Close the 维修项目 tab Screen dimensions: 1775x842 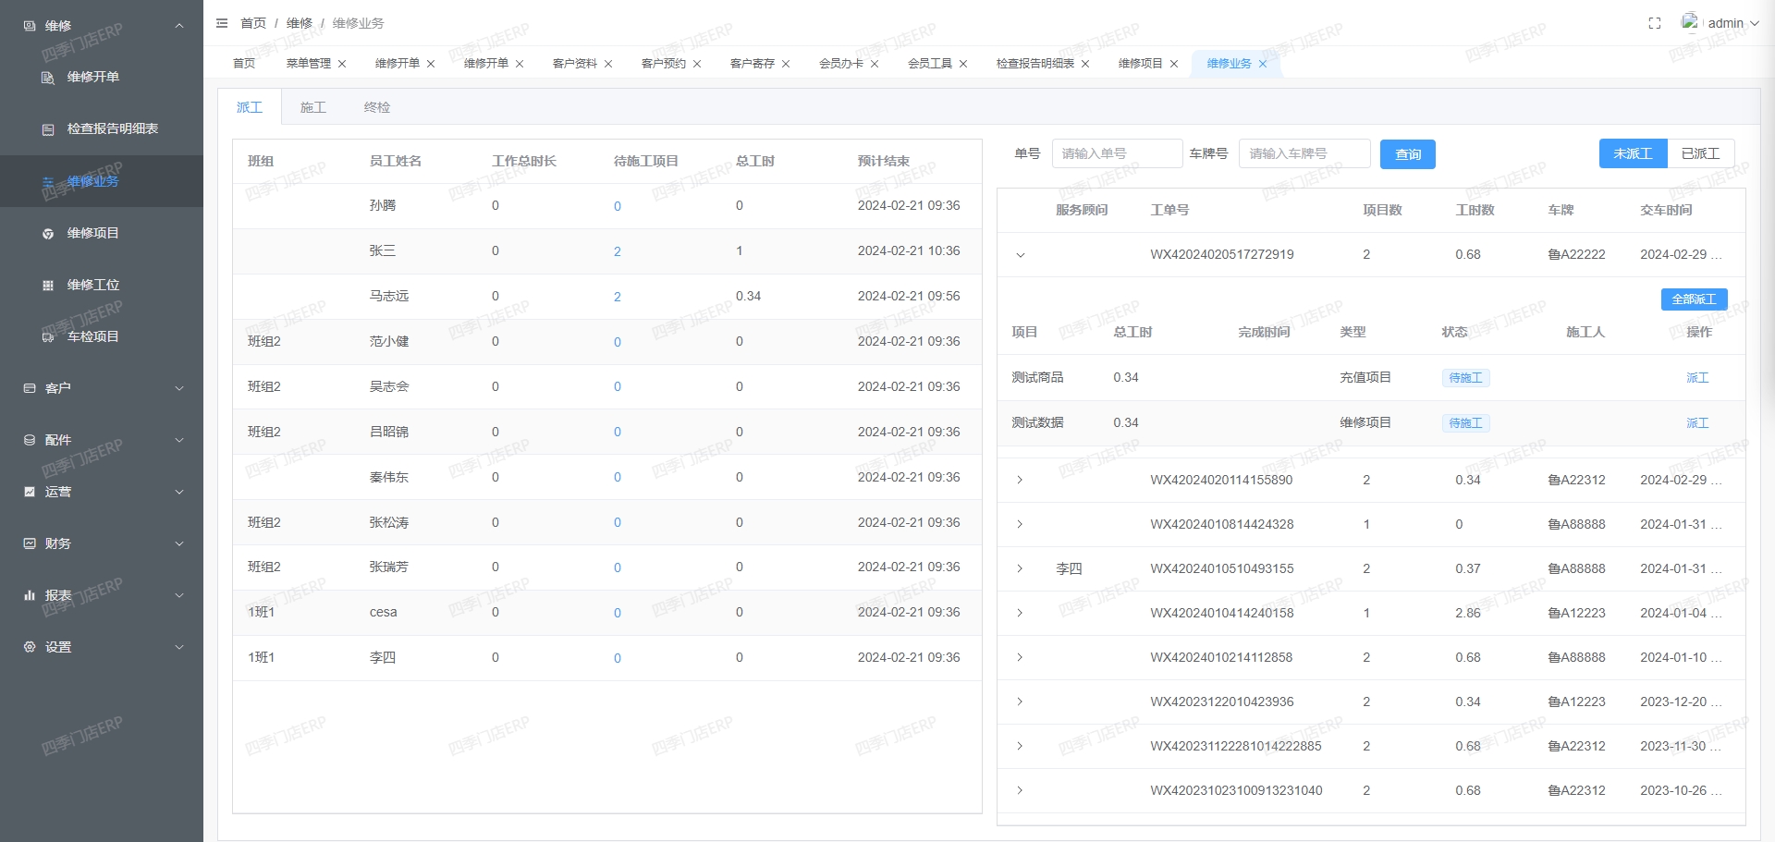1174,64
